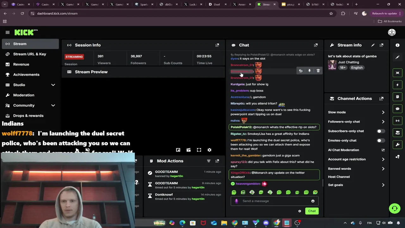405x228 pixels.
Task: Open Banned words settings
Action: pos(356,169)
